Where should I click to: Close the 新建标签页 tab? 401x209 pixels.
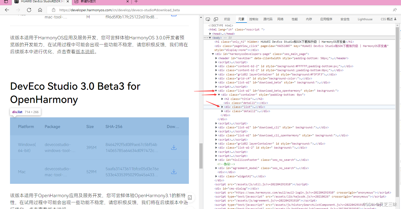pos(127,1)
